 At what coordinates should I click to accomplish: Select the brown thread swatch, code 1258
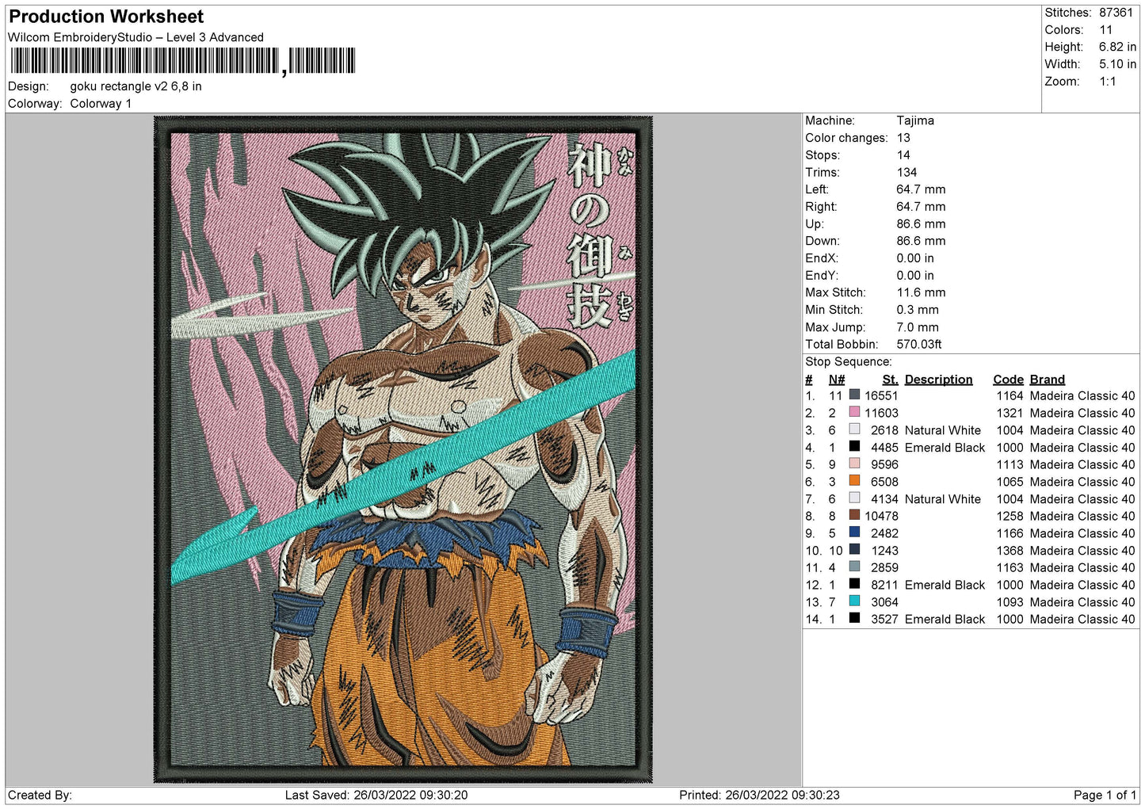coord(854,515)
